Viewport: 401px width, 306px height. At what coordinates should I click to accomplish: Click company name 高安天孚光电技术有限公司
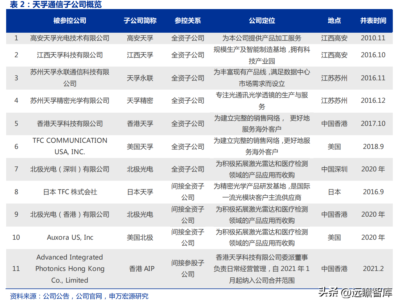[70, 38]
